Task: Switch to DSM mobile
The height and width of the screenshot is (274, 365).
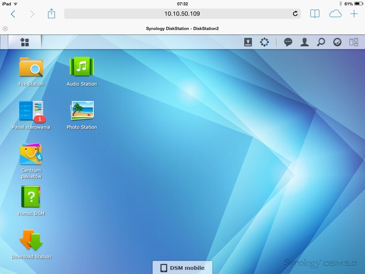Action: point(182,268)
